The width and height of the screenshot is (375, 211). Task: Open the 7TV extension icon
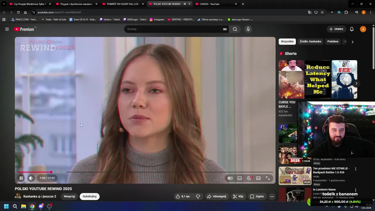pyautogui.click(x=339, y=12)
